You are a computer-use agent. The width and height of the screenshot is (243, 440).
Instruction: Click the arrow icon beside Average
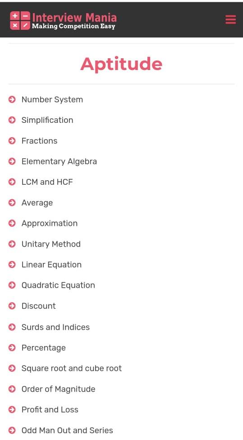[x=12, y=202]
